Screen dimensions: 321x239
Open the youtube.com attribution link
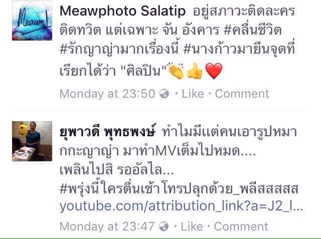click(x=181, y=206)
